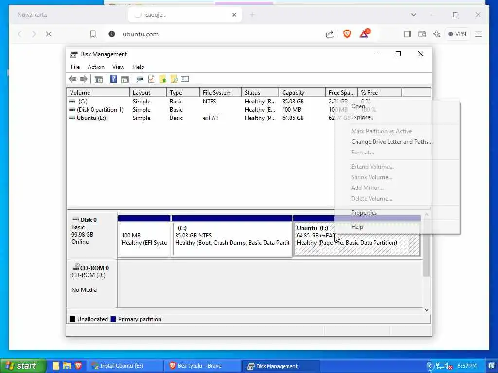Expand hidden tray icons chevron
The height and width of the screenshot is (373, 498).
click(430, 366)
